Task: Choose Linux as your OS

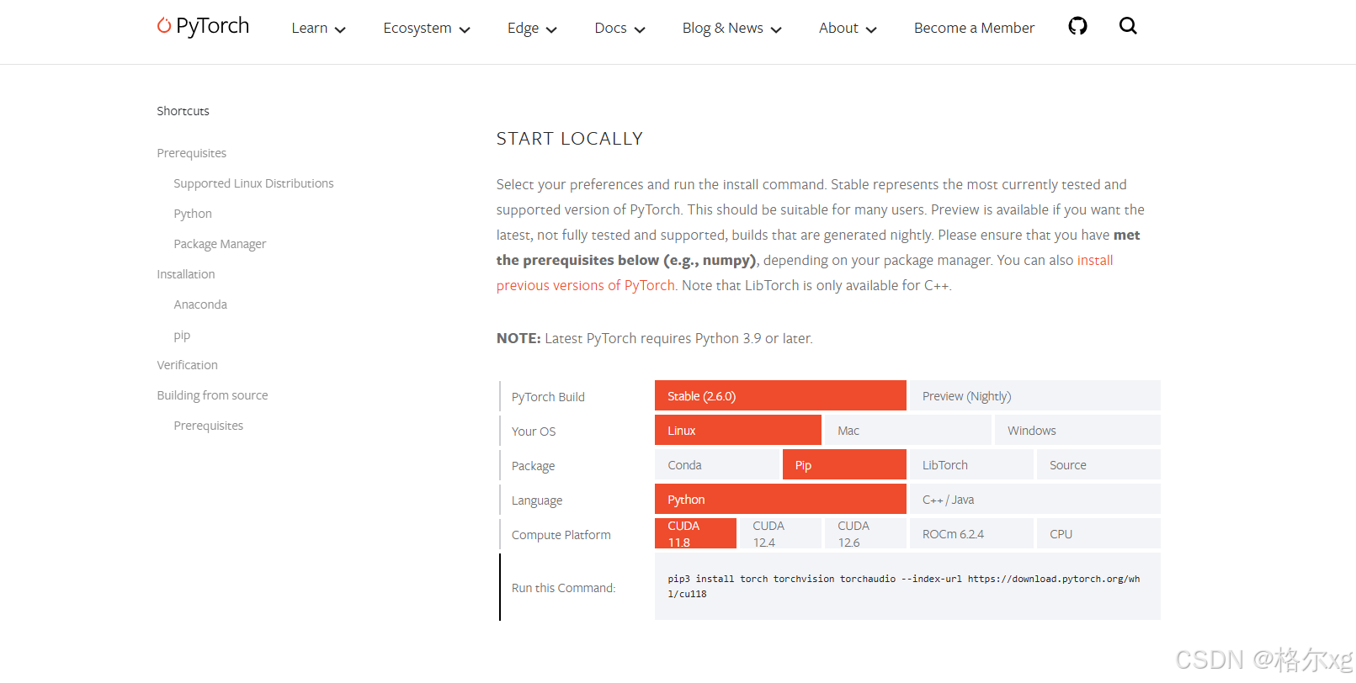Action: 738,430
